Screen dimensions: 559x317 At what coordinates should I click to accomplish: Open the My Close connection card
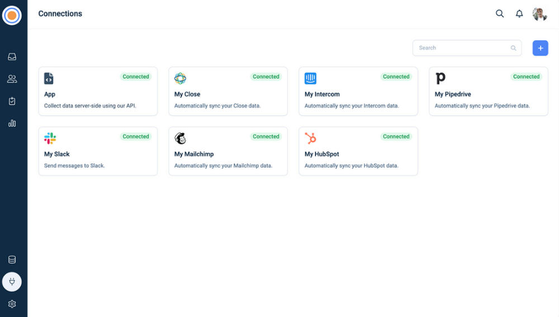(228, 92)
